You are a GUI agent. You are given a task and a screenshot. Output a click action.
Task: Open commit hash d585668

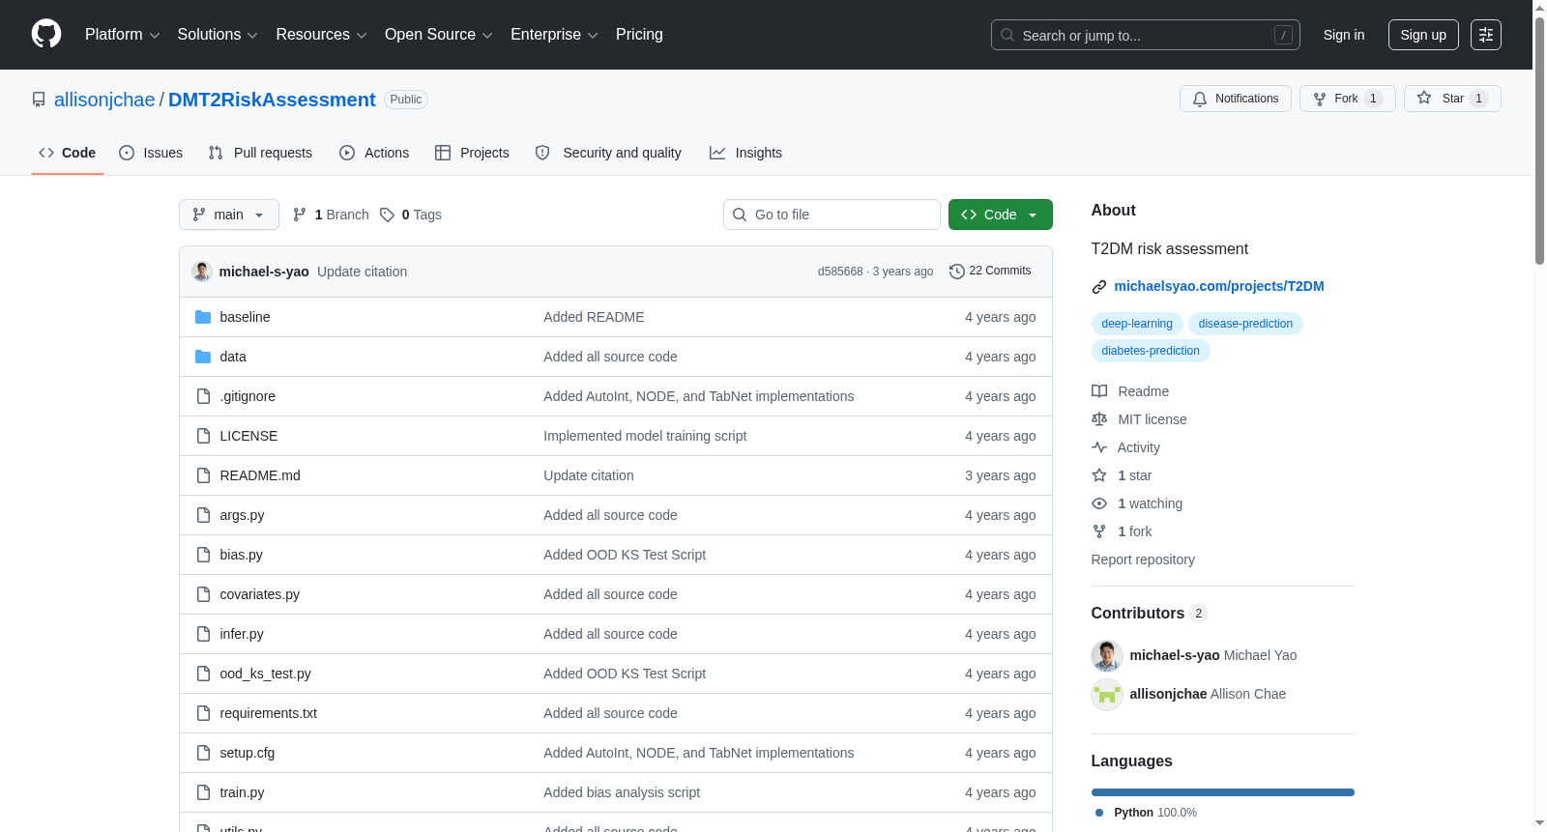[x=840, y=272]
